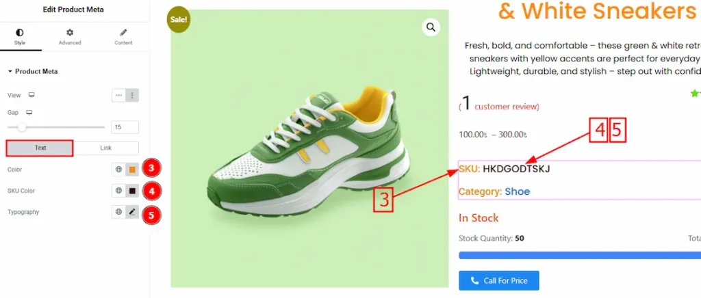
Task: Switch to the Link styling toggle
Action: pyautogui.click(x=105, y=148)
